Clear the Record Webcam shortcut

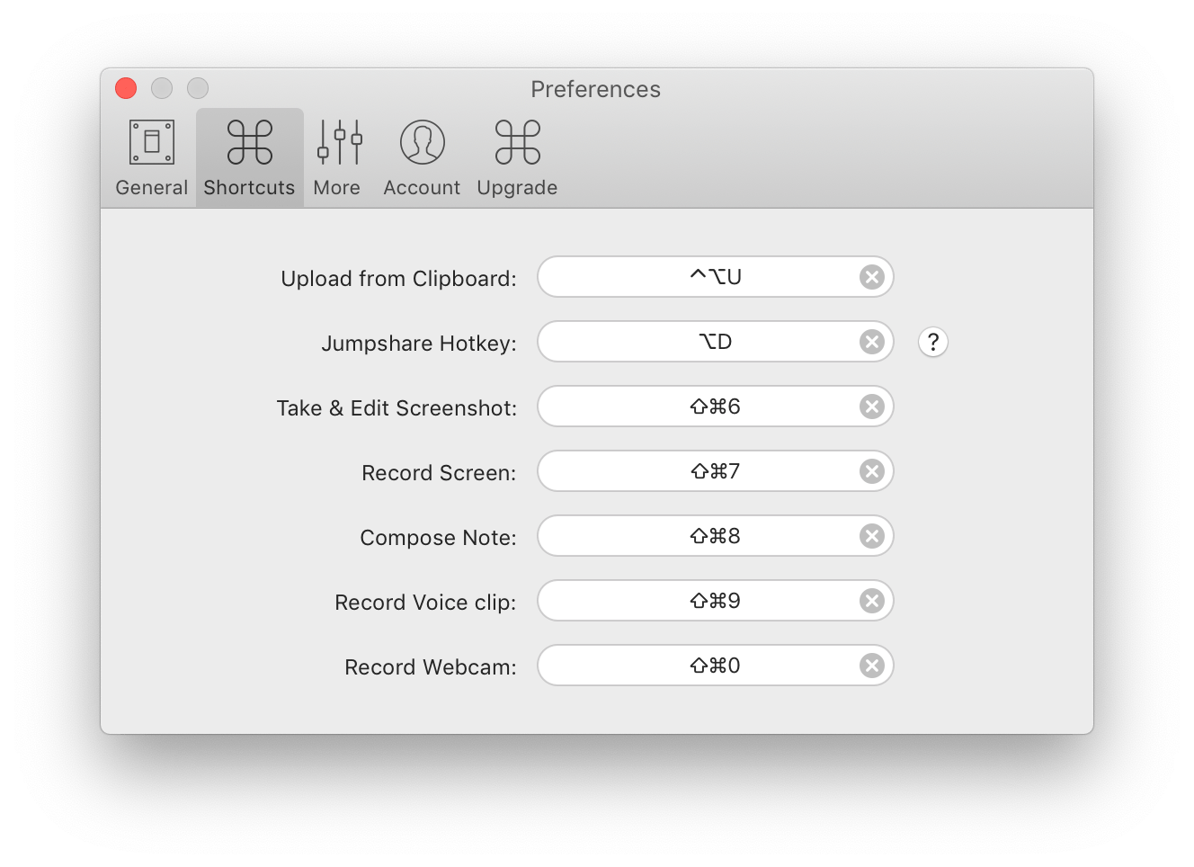(x=870, y=666)
